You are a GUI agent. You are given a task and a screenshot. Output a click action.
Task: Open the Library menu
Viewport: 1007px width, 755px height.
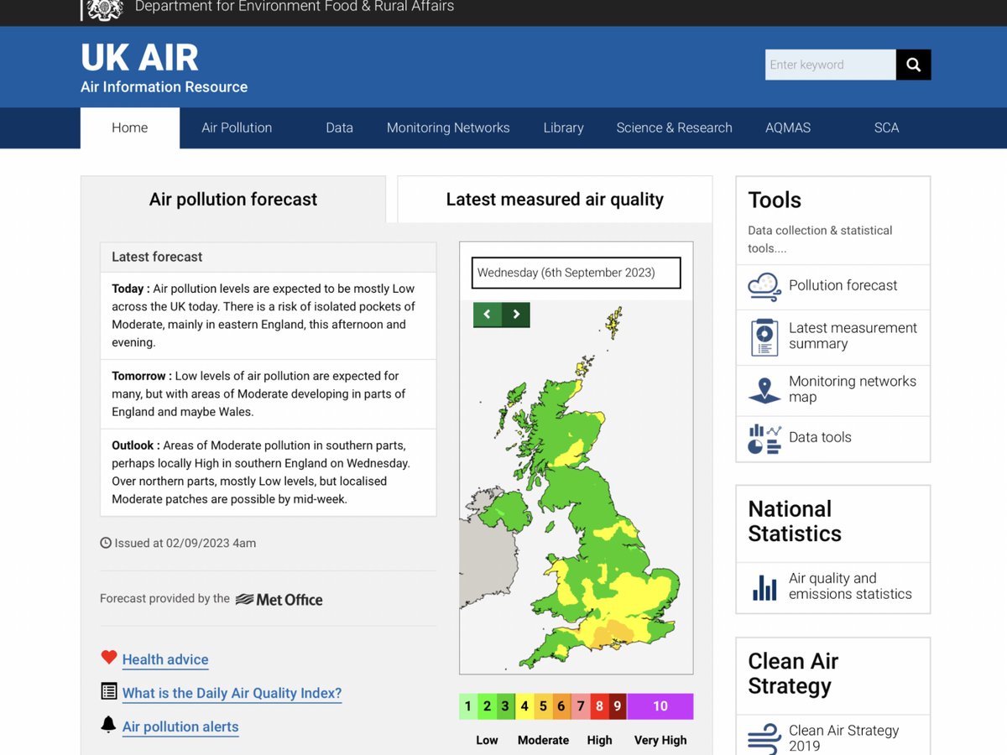click(x=563, y=128)
